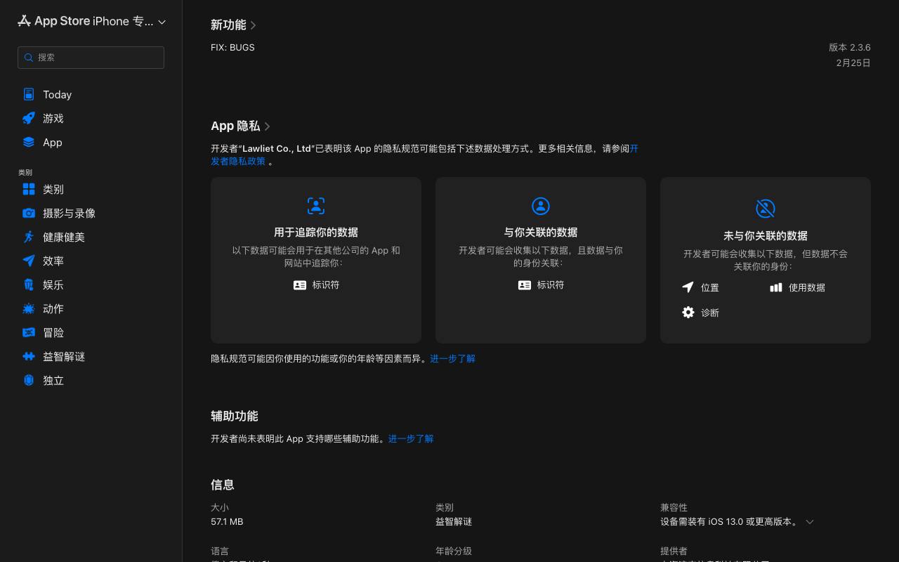This screenshot has height=562, width=899.
Task: Open the 益智解谜 category in sidebar
Action: (64, 357)
